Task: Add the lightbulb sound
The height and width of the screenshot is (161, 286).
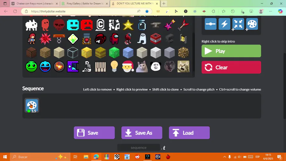Action: (x=114, y=66)
